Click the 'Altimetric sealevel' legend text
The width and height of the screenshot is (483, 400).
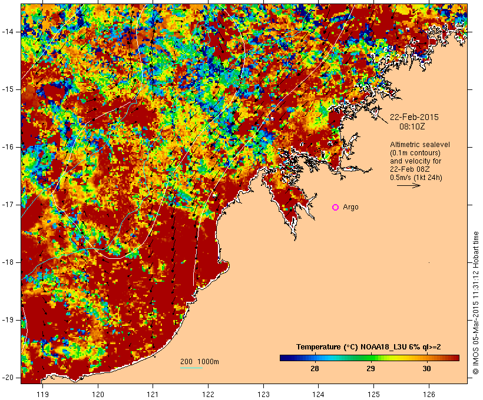[420, 145]
